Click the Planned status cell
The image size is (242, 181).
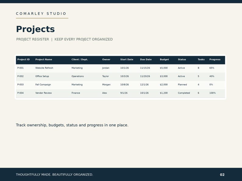[x=182, y=85]
